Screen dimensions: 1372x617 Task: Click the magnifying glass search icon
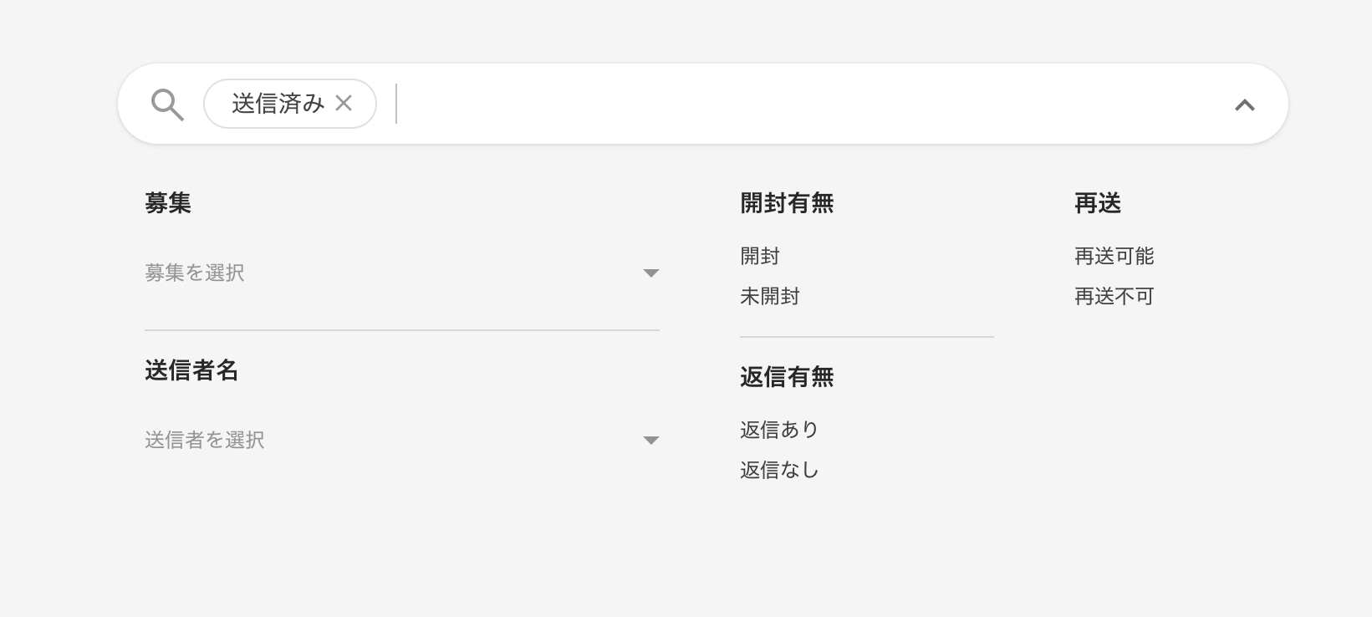click(x=167, y=105)
